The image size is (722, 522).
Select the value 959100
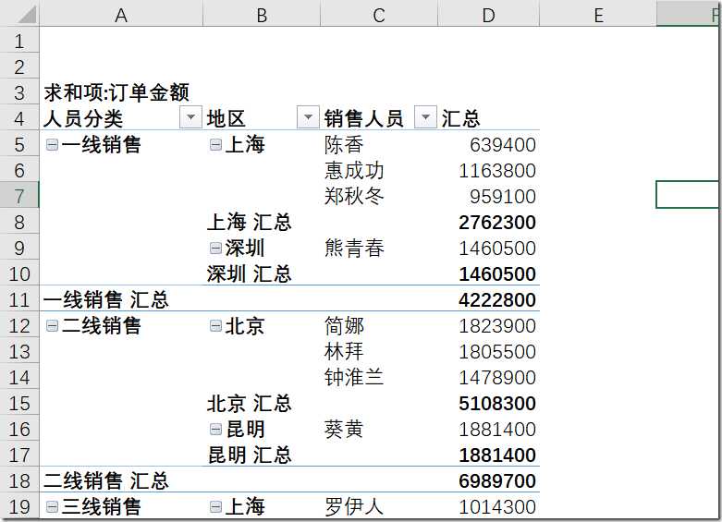(x=502, y=197)
